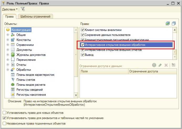Click the Поля column header
The width and height of the screenshot is (182, 129).
(x=104, y=71)
